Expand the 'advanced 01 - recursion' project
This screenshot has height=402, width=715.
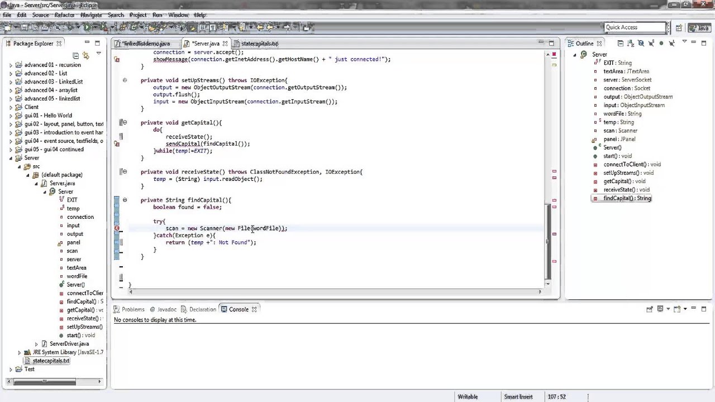coord(11,65)
